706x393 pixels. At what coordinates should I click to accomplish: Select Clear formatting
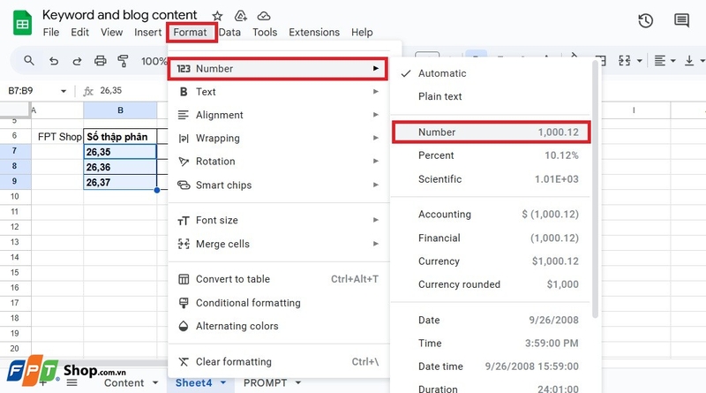tap(278, 361)
